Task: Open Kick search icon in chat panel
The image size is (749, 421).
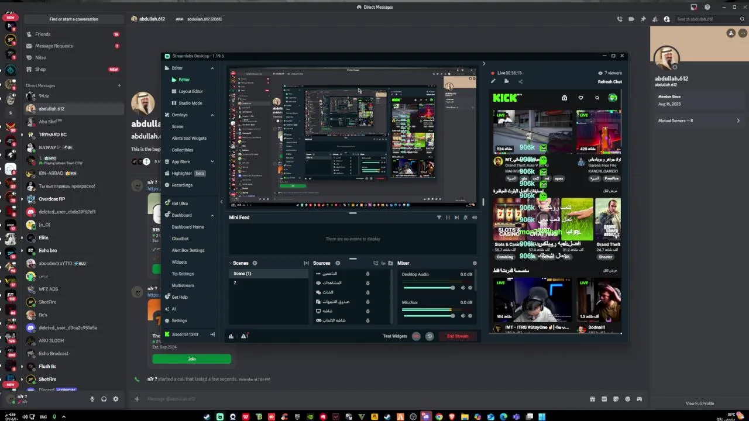Action: click(597, 98)
